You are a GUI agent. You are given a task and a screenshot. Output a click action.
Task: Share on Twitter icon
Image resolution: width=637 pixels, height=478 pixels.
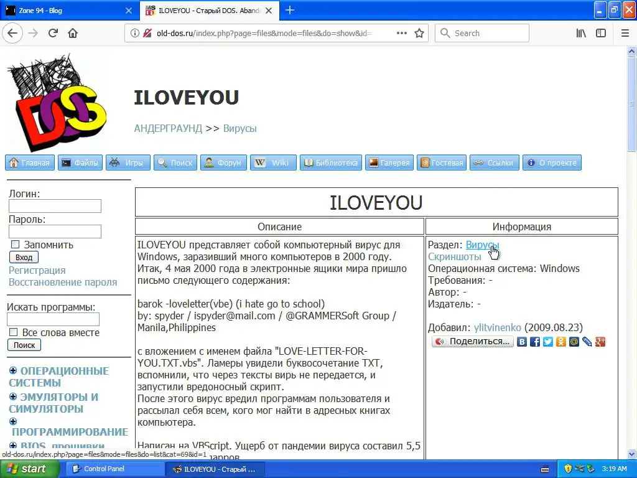[x=548, y=342]
